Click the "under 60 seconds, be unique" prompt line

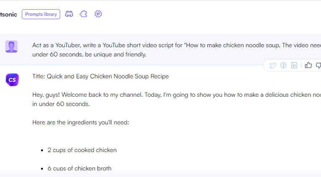(x=89, y=54)
